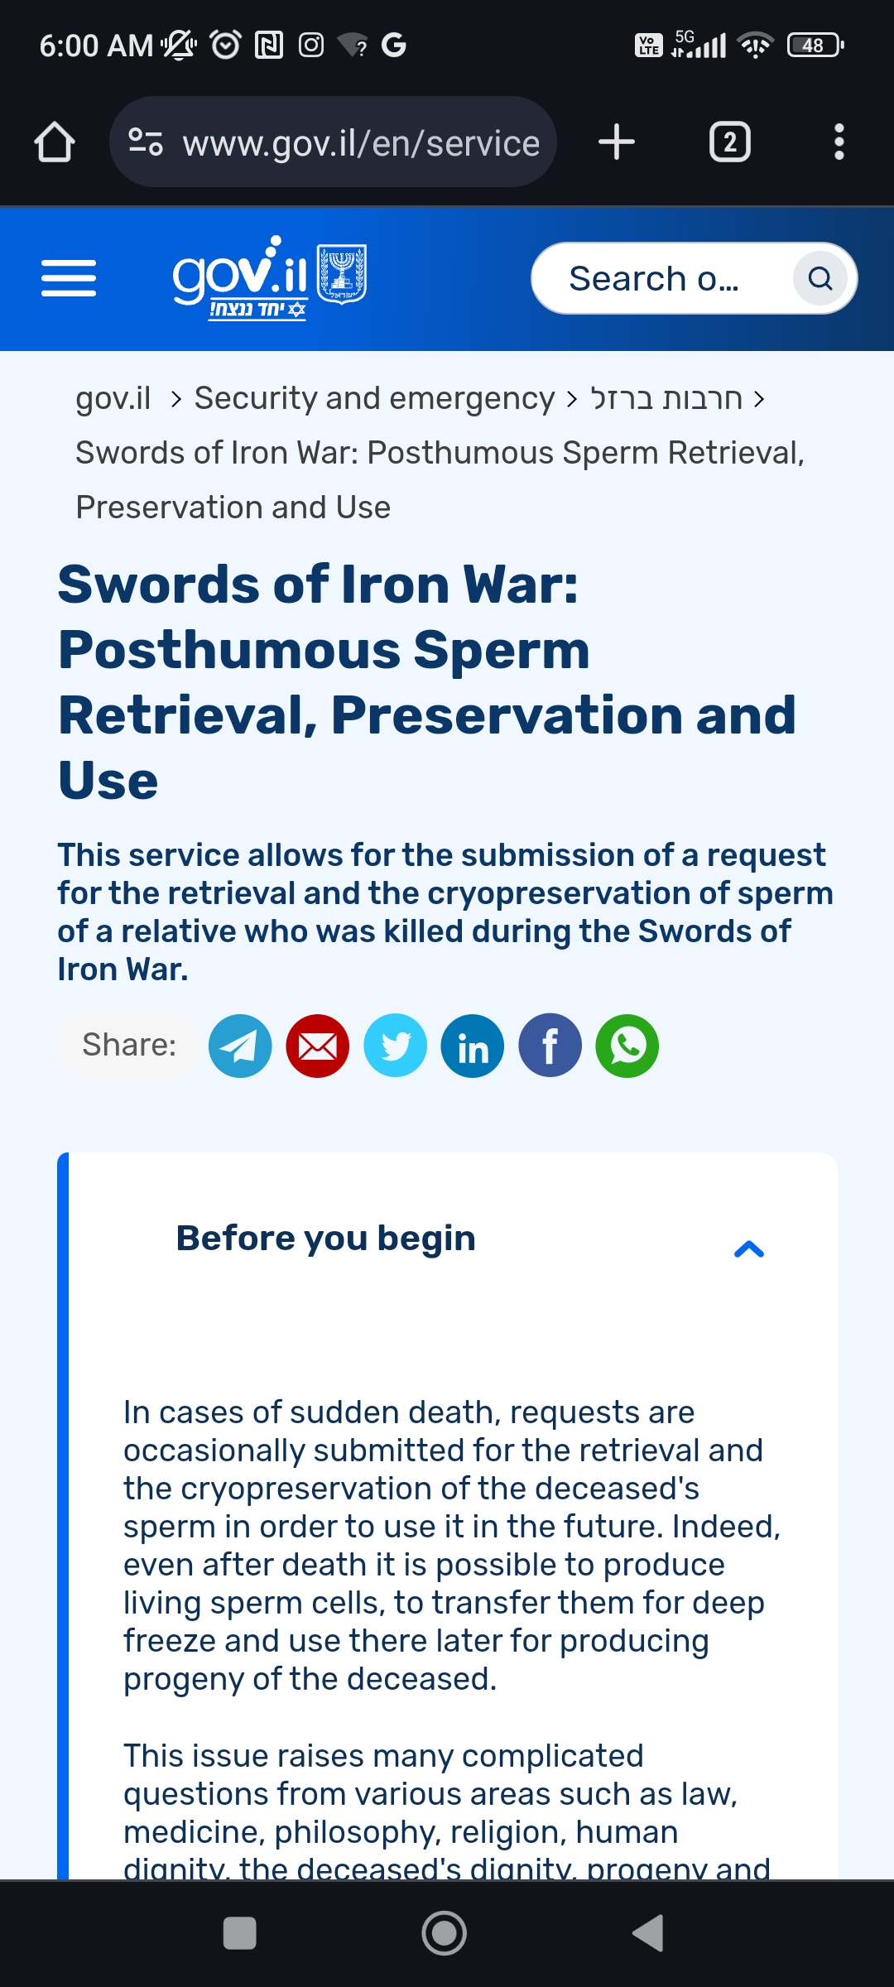Open the tab switcher showing 2 tabs

pyautogui.click(x=730, y=142)
